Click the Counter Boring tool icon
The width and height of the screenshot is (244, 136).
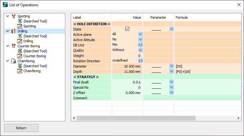(13, 46)
